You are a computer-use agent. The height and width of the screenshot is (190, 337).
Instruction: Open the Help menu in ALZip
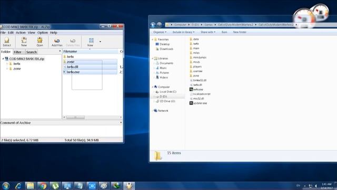(54, 33)
